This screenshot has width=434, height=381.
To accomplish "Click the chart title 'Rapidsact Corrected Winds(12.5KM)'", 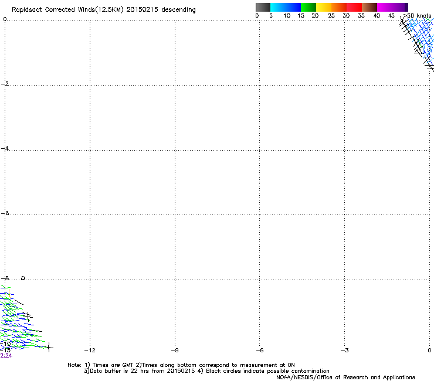I will coord(67,10).
